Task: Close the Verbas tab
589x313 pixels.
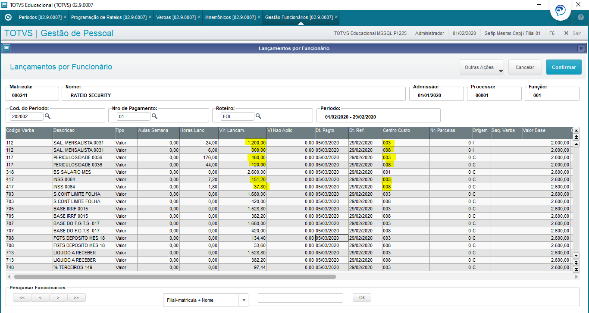Action: (x=199, y=17)
